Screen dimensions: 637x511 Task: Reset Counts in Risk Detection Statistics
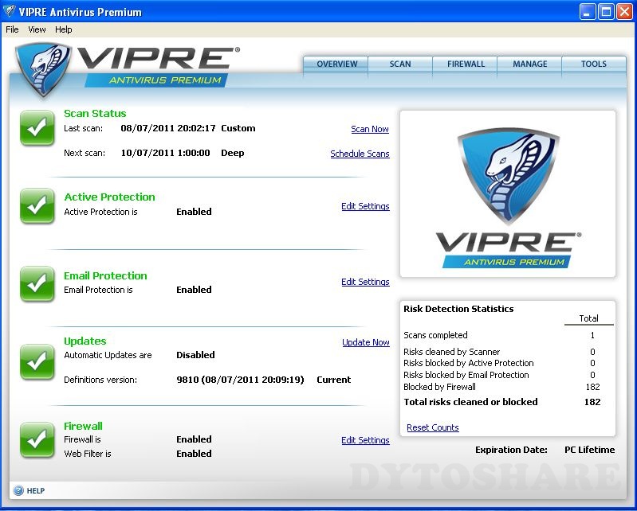pyautogui.click(x=433, y=427)
